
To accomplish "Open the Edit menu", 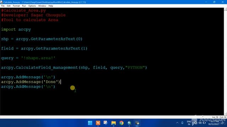I will coord(9,6).
